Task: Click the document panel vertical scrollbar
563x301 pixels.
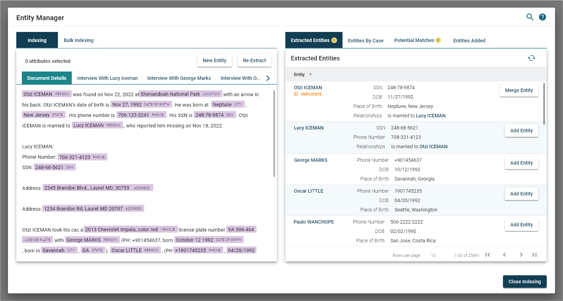Action: click(x=274, y=134)
